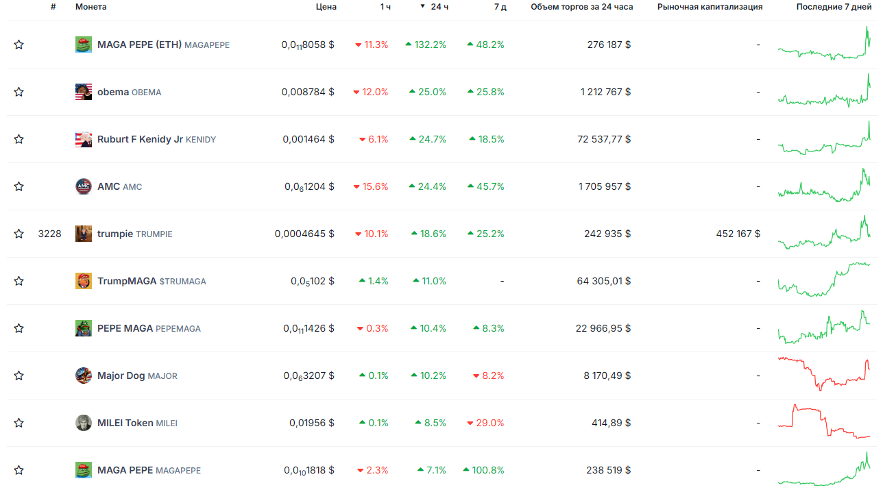Viewport: 883px width, 492px height.
Task: Click the price 0,0004645 $
Action: pyautogui.click(x=305, y=234)
